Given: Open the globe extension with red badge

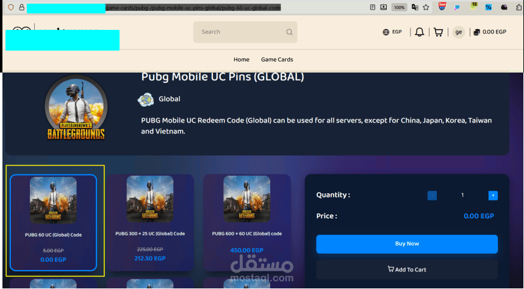Looking at the screenshot, I should pos(442,6).
